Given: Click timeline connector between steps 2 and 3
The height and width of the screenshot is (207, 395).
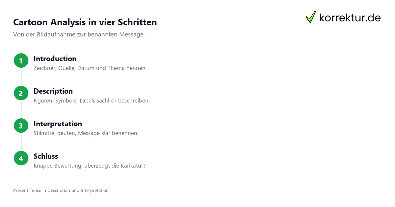Looking at the screenshot, I should tap(21, 109).
